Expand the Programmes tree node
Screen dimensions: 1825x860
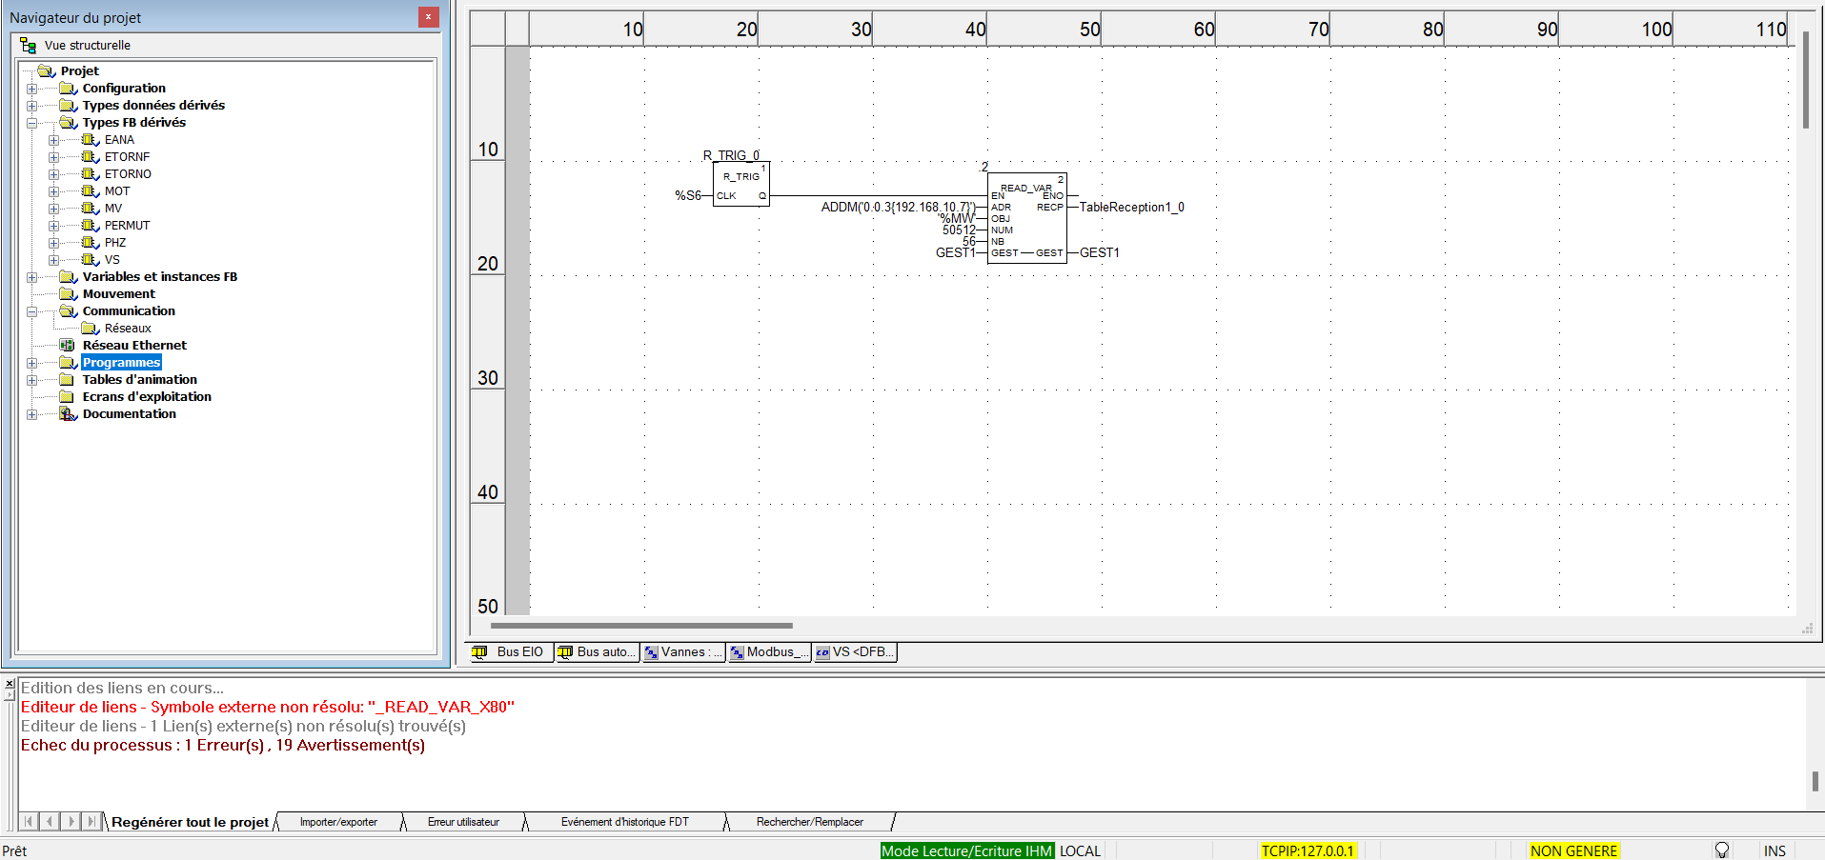click(32, 363)
